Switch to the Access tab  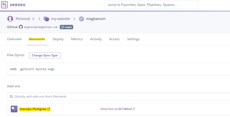114,39
